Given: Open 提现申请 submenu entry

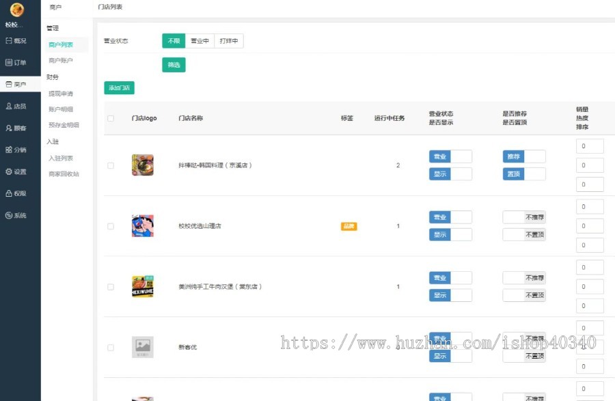Looking at the screenshot, I should 61,94.
